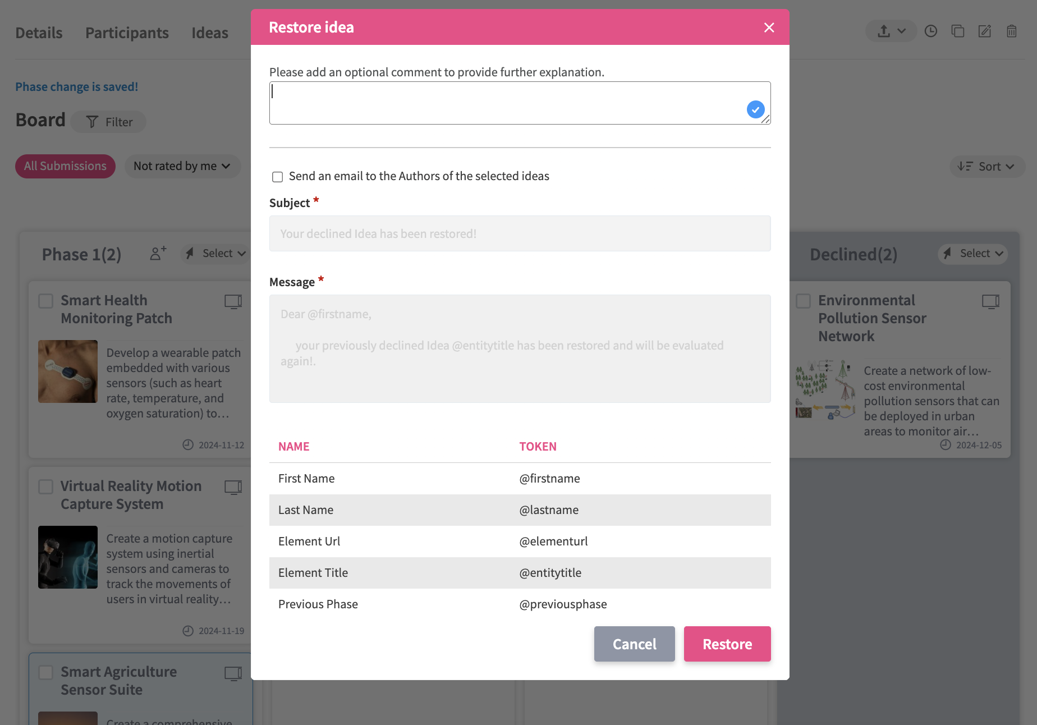
Task: Open the Select dropdown in Declined column
Action: pyautogui.click(x=974, y=254)
